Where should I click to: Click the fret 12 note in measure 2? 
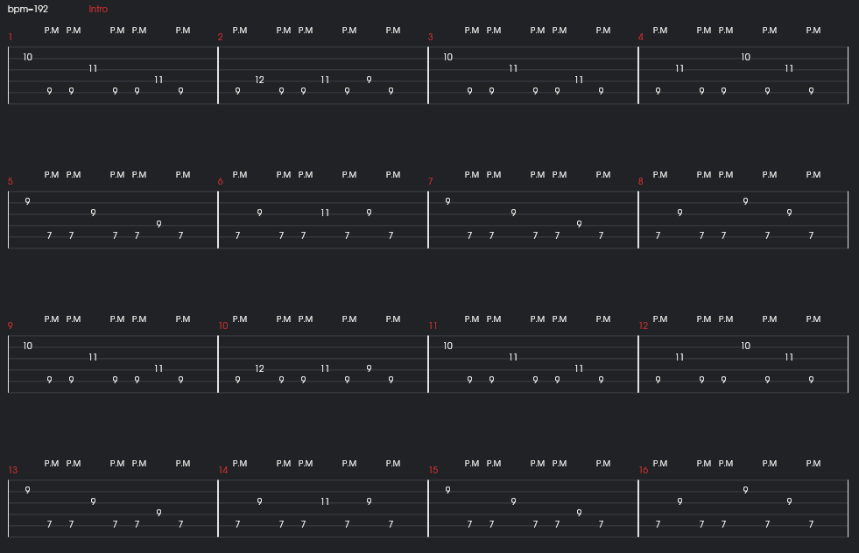(260, 80)
